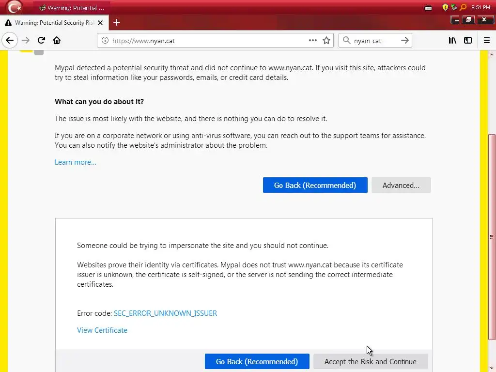Open Warning: Potential taskbar window entry

[71, 8]
